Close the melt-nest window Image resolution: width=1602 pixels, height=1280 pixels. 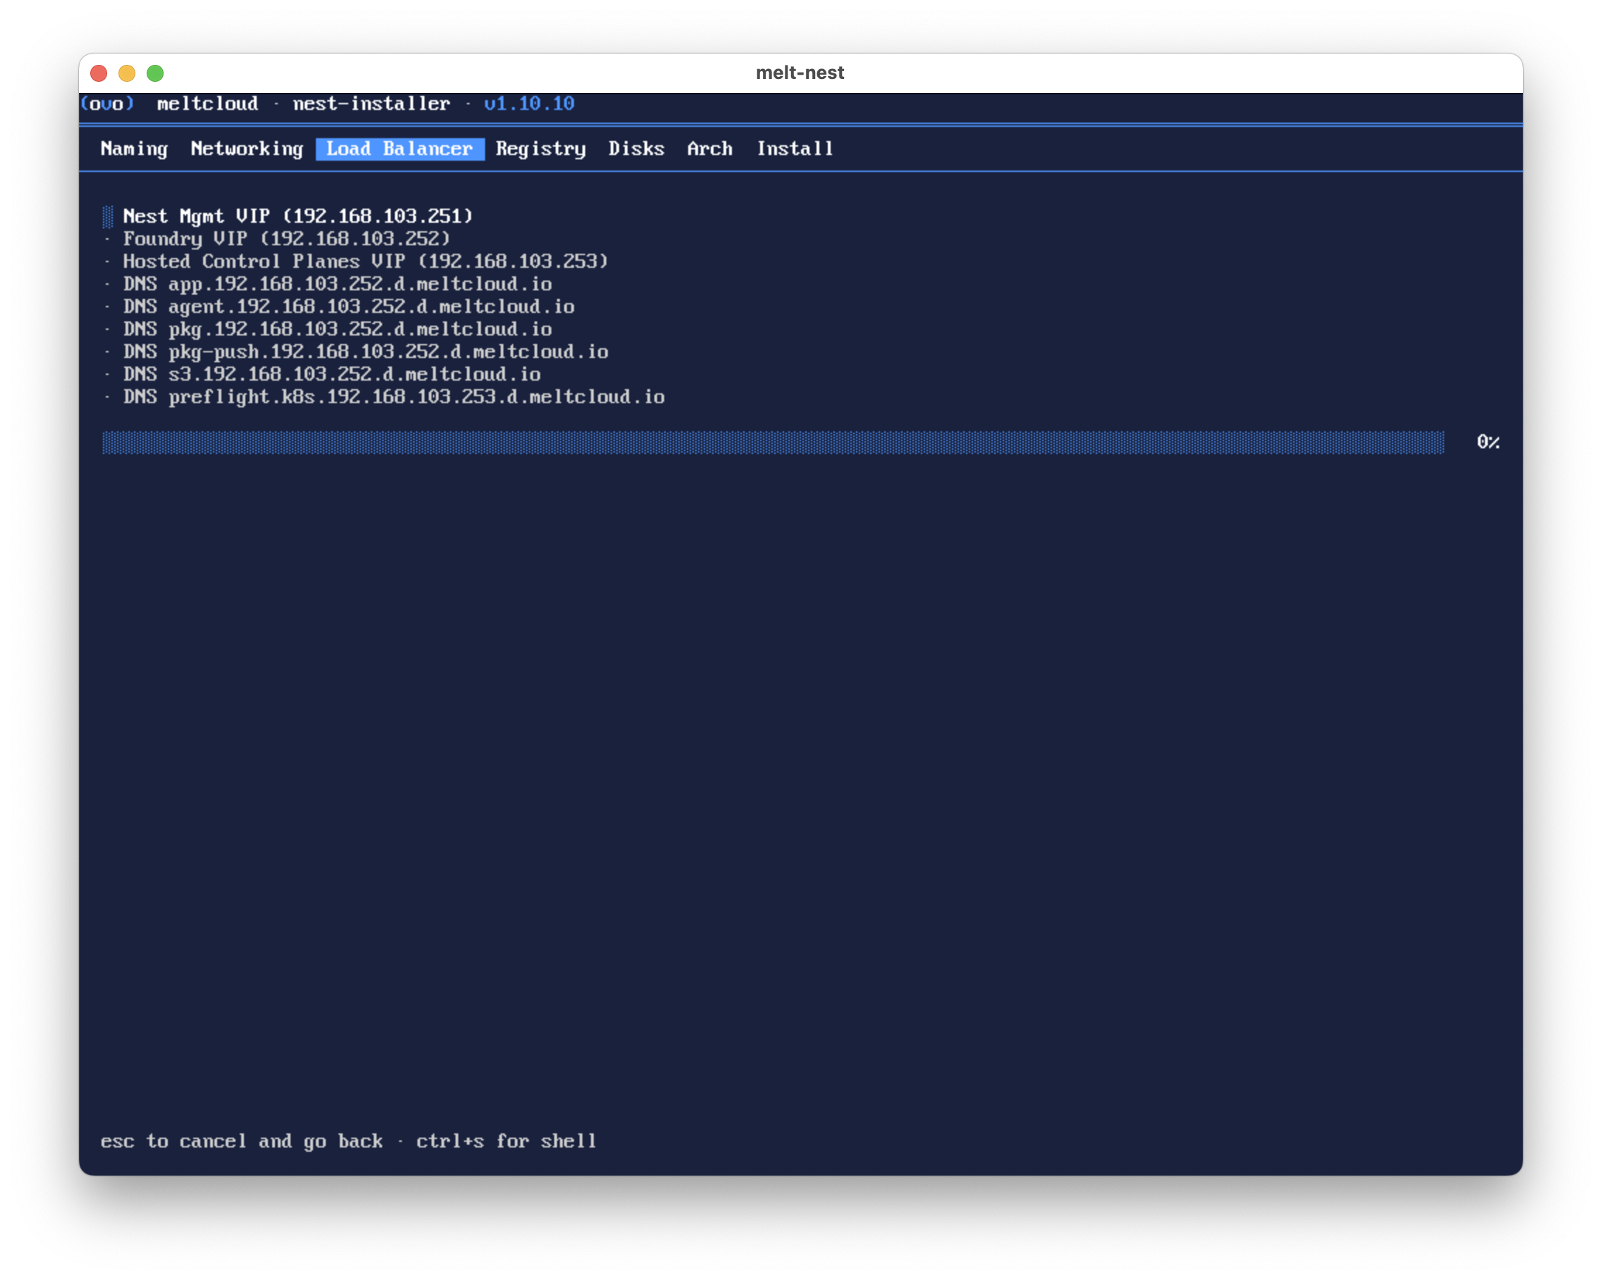[99, 73]
